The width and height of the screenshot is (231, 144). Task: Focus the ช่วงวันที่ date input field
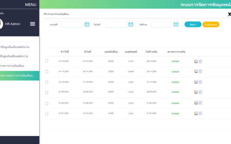[x=72, y=24]
